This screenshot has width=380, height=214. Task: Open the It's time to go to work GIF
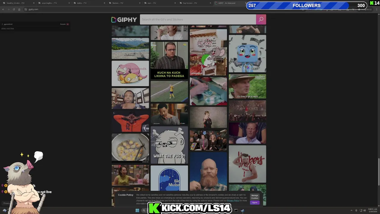coord(247,86)
